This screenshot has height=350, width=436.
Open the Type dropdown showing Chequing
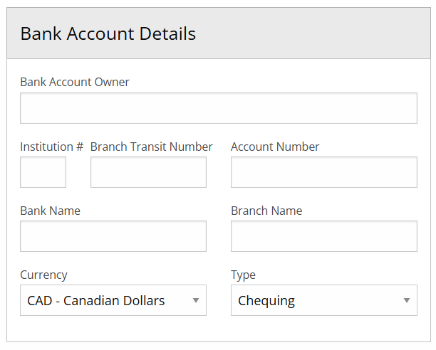tap(313, 300)
